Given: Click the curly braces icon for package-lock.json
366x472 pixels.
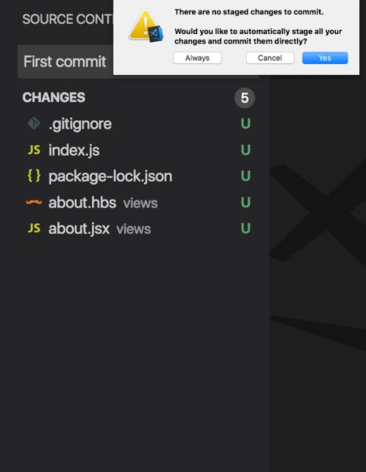Looking at the screenshot, I should point(34,176).
